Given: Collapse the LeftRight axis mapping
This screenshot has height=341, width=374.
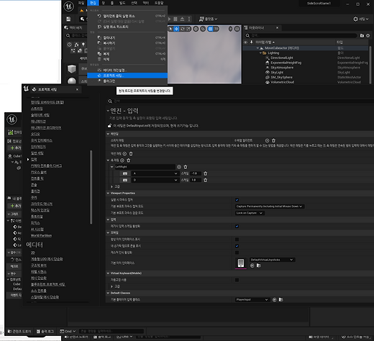Looking at the screenshot, I should pyautogui.click(x=112, y=167).
